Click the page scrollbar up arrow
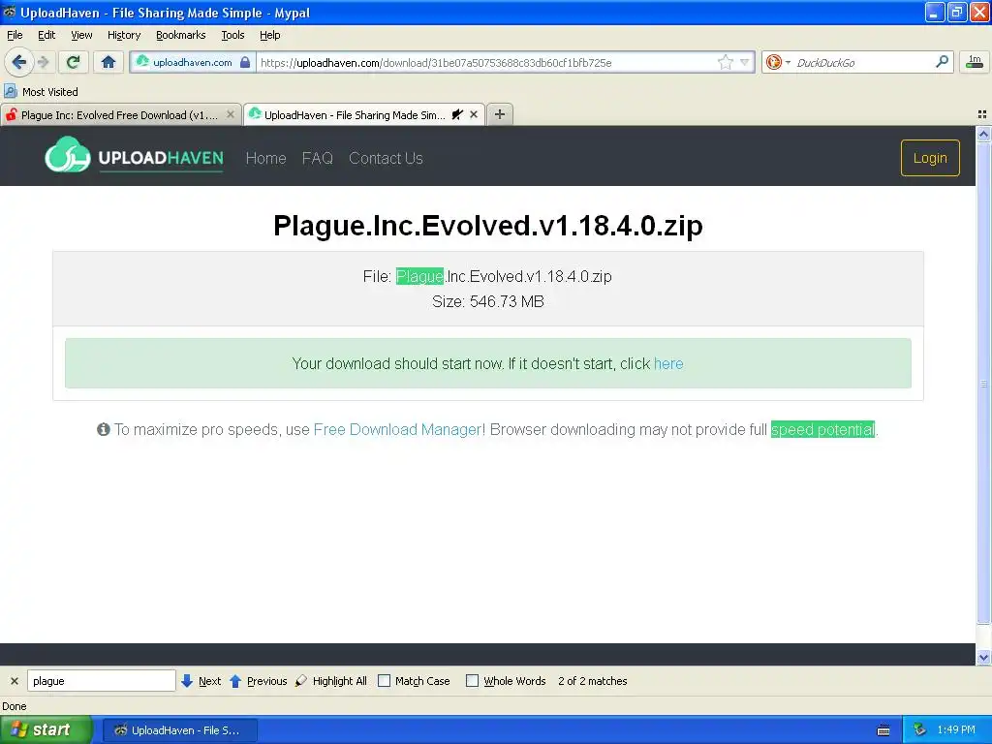This screenshot has height=744, width=992. click(x=983, y=134)
